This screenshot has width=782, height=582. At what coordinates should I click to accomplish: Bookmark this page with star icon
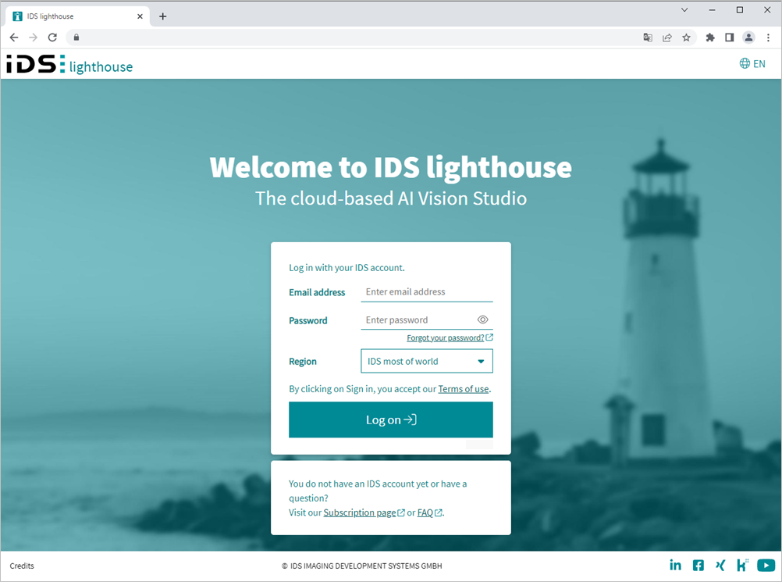(687, 37)
